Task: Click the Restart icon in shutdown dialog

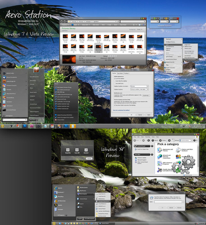Action: pyautogui.click(x=86, y=150)
